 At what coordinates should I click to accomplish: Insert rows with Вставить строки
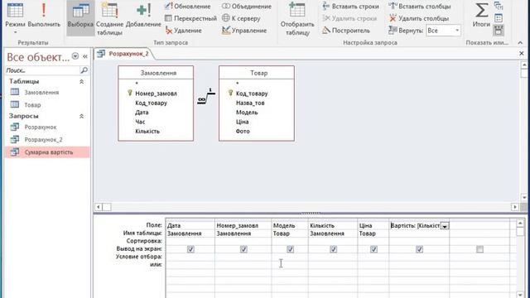[x=350, y=6]
